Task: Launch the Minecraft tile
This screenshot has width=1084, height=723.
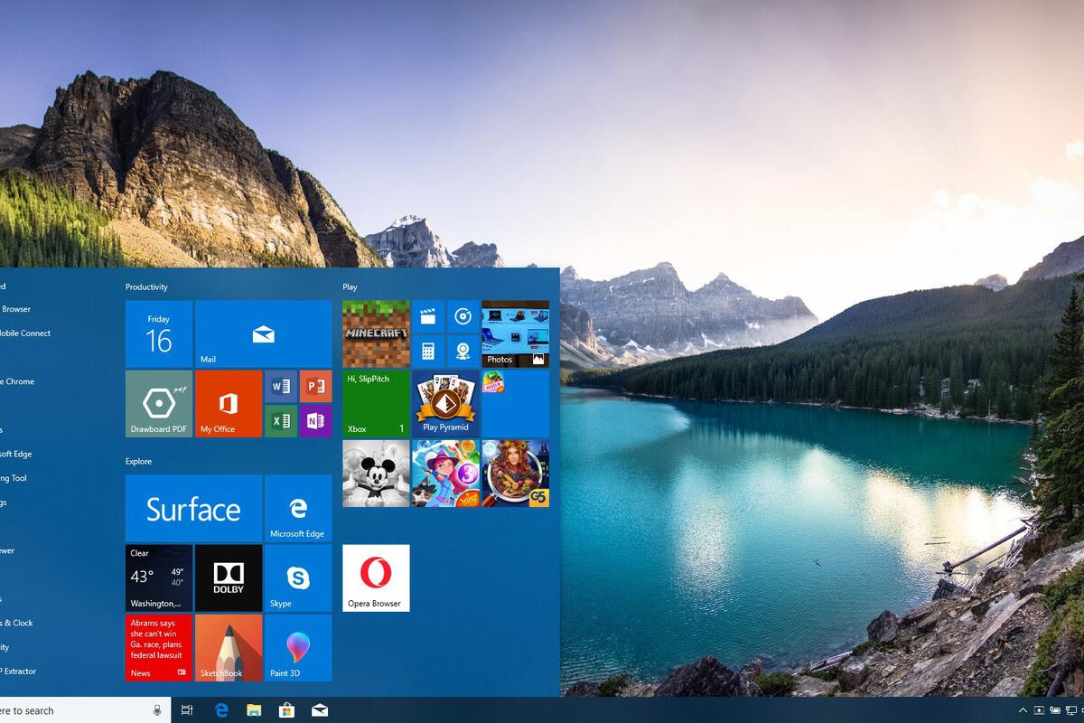Action: [x=377, y=334]
